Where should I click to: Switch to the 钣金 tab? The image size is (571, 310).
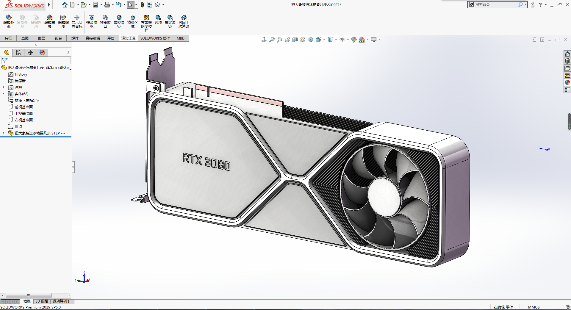point(58,38)
